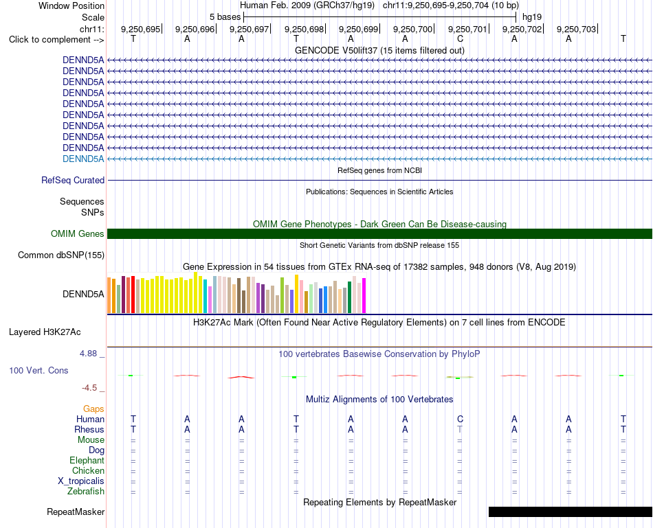Select the 'Scale' label at left

pyautogui.click(x=93, y=17)
